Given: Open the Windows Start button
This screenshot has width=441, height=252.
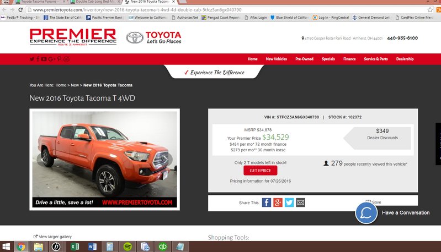Looking at the screenshot, I should click(6, 246).
